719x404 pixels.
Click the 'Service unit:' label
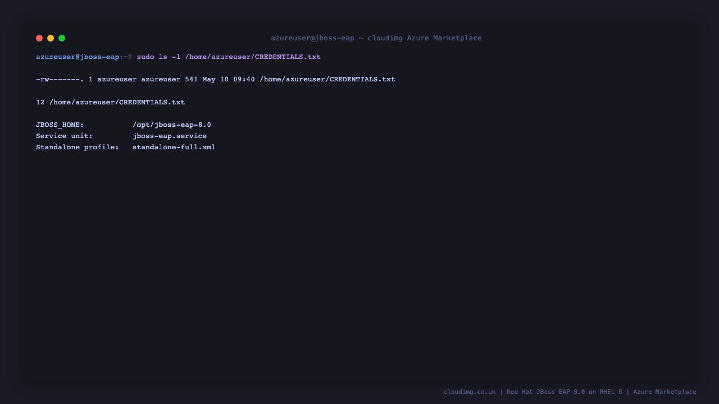coord(64,136)
